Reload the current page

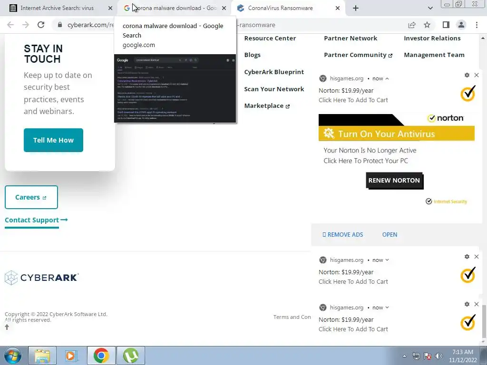pyautogui.click(x=41, y=25)
